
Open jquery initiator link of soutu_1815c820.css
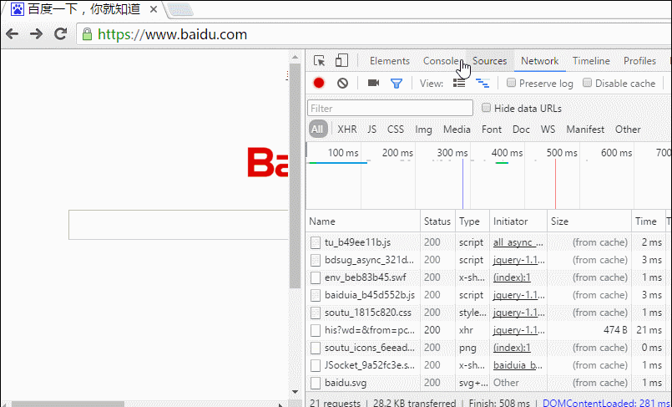click(x=519, y=313)
